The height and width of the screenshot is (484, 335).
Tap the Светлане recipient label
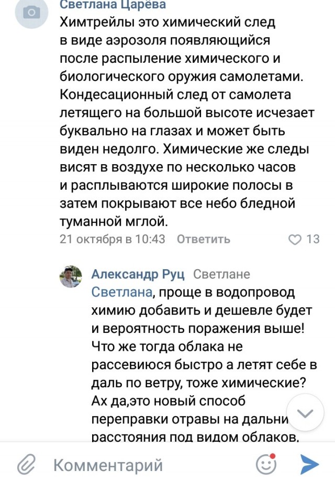tap(222, 274)
